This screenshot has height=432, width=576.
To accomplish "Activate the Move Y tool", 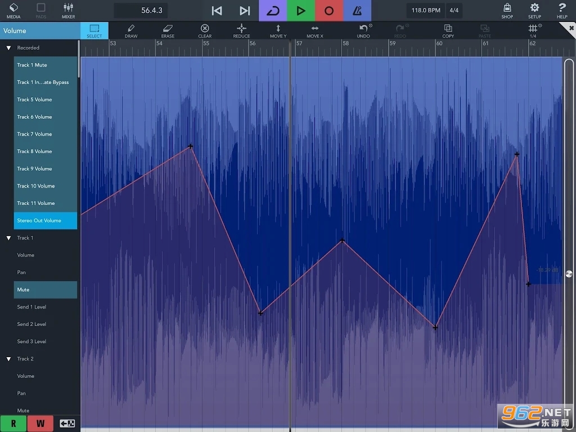I will (278, 30).
